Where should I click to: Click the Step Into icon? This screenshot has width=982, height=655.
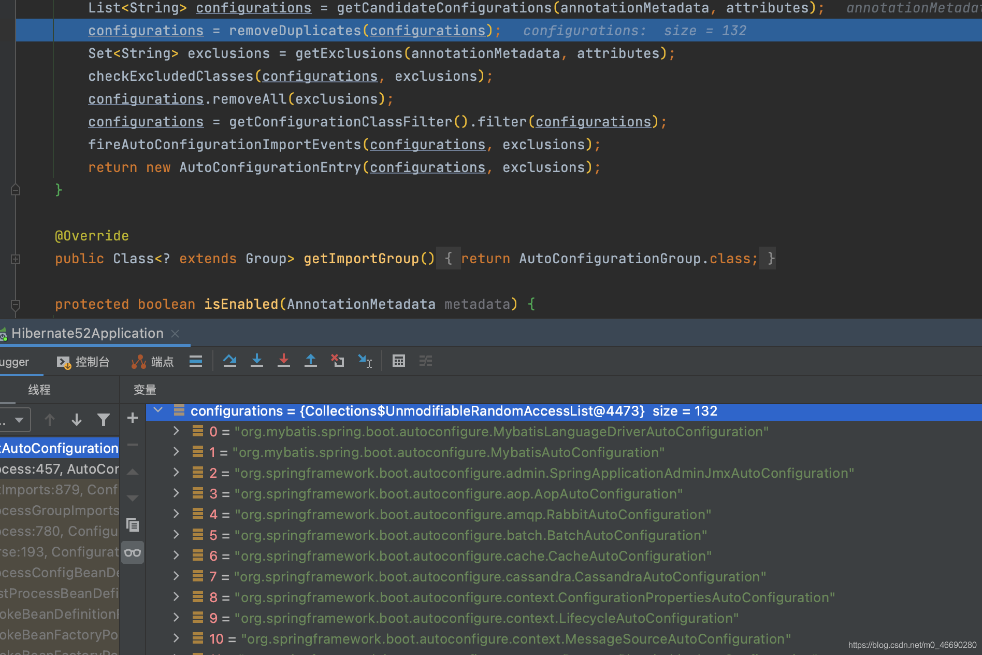(257, 361)
